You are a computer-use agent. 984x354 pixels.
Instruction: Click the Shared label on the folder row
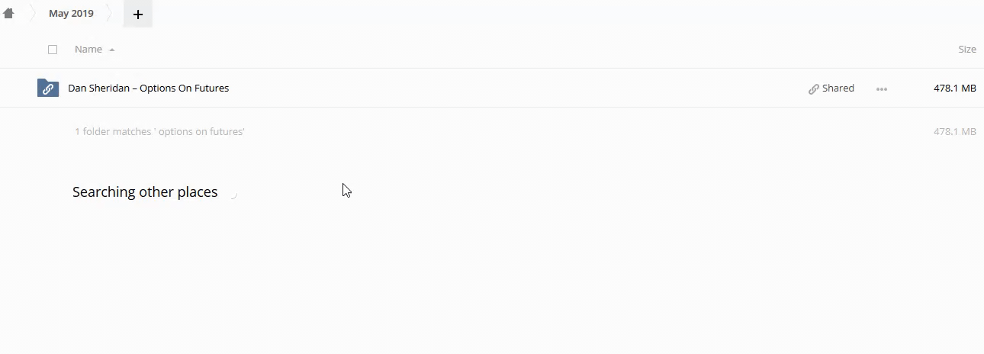(x=838, y=88)
